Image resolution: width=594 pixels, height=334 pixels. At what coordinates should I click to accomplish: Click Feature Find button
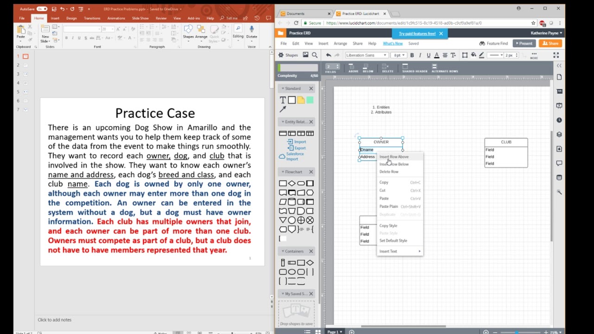coord(493,44)
